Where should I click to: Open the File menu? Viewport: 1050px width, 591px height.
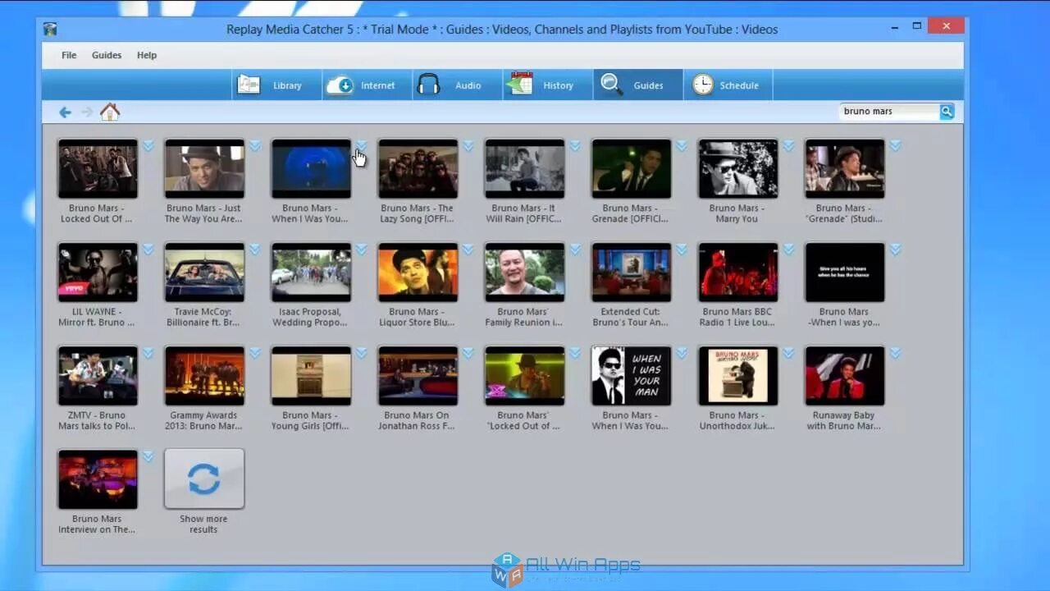(x=69, y=55)
